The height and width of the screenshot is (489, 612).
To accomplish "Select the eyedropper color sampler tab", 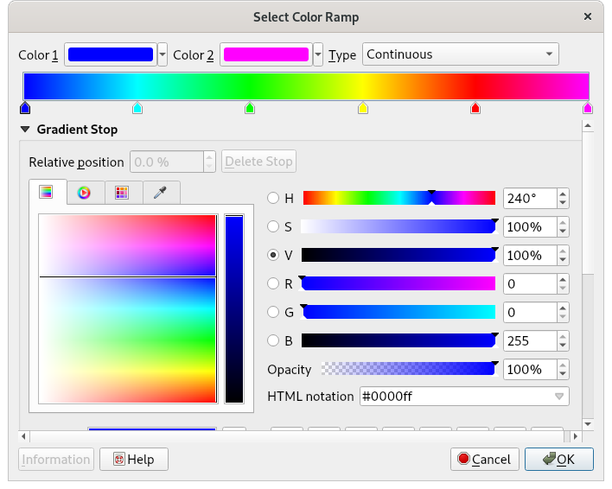I will 160,193.
